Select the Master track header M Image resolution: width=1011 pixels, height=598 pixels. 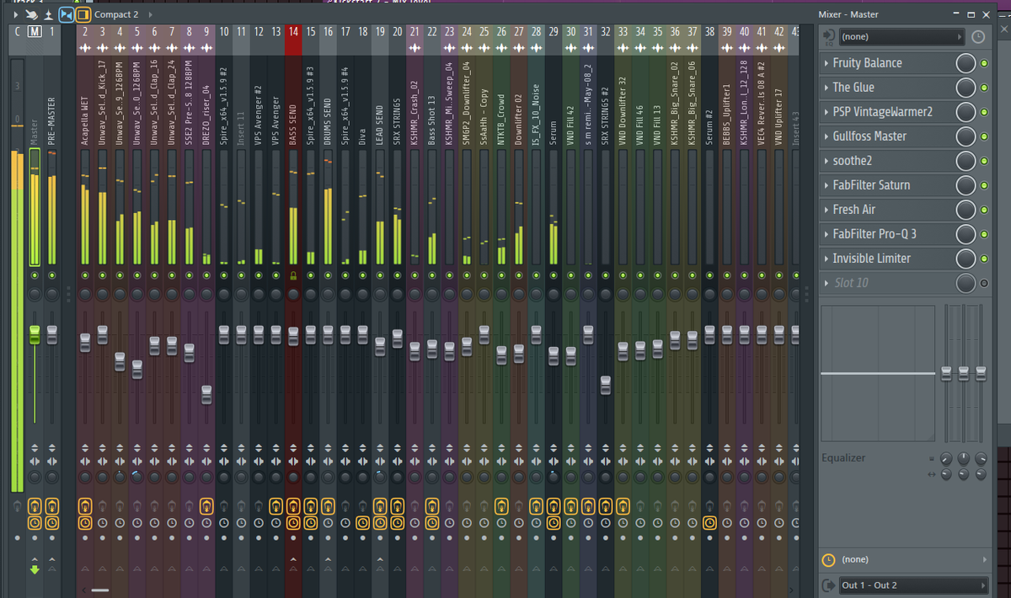tap(35, 31)
